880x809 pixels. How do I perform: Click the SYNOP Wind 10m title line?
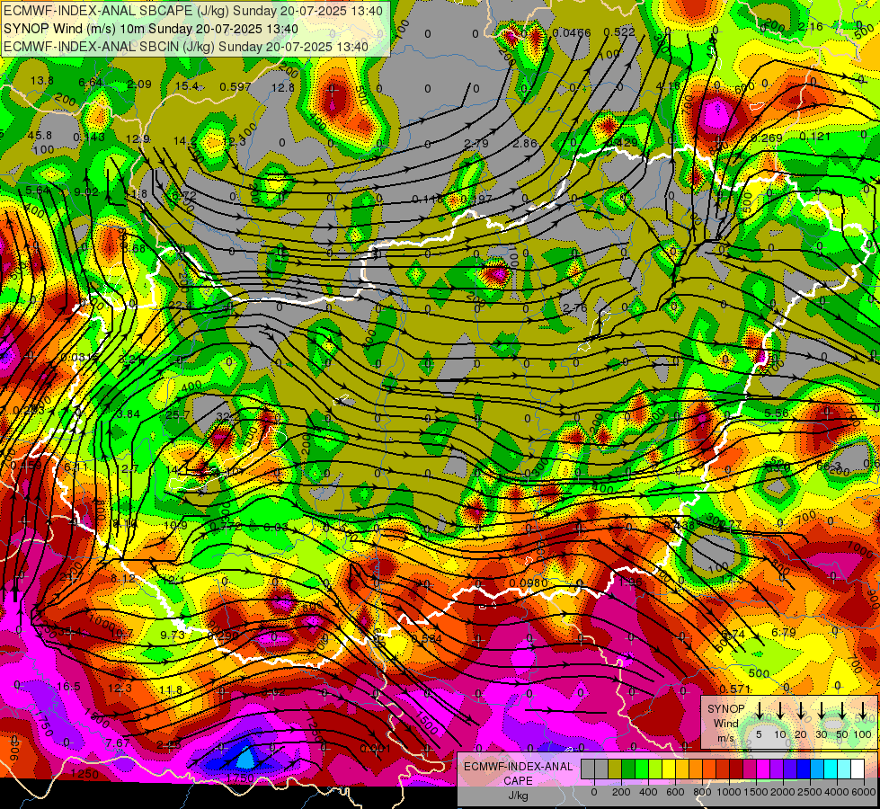point(151,29)
